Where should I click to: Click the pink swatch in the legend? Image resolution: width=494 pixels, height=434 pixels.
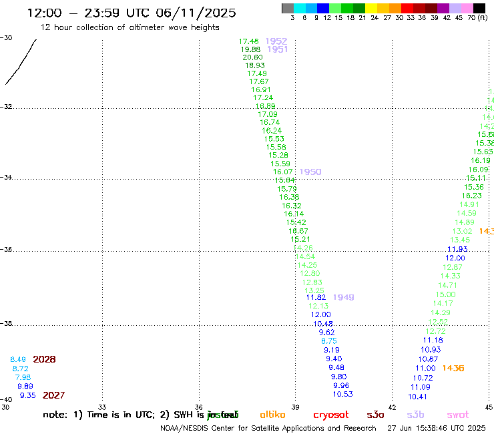tap(467, 8)
